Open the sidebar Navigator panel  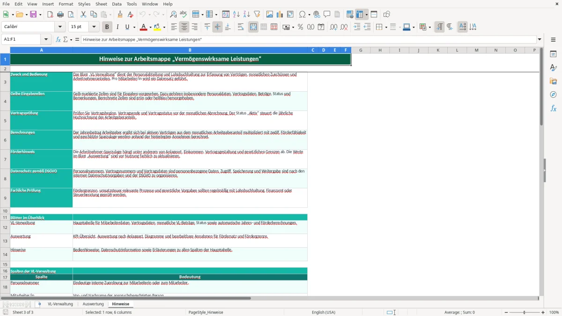pos(553,95)
